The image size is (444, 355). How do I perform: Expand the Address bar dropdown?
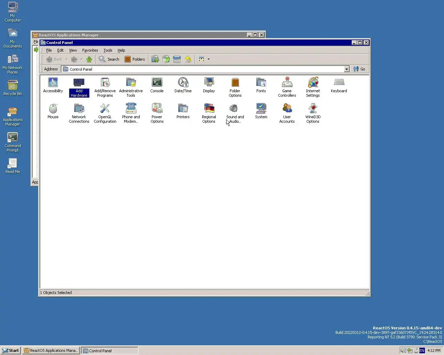pyautogui.click(x=347, y=69)
